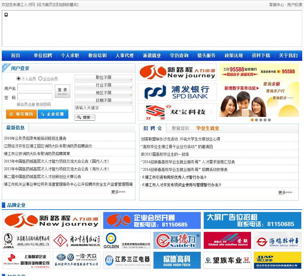This screenshot has height=276, width=304.
Task: Open 猎头服务 navigation item
Action: pyautogui.click(x=206, y=56)
